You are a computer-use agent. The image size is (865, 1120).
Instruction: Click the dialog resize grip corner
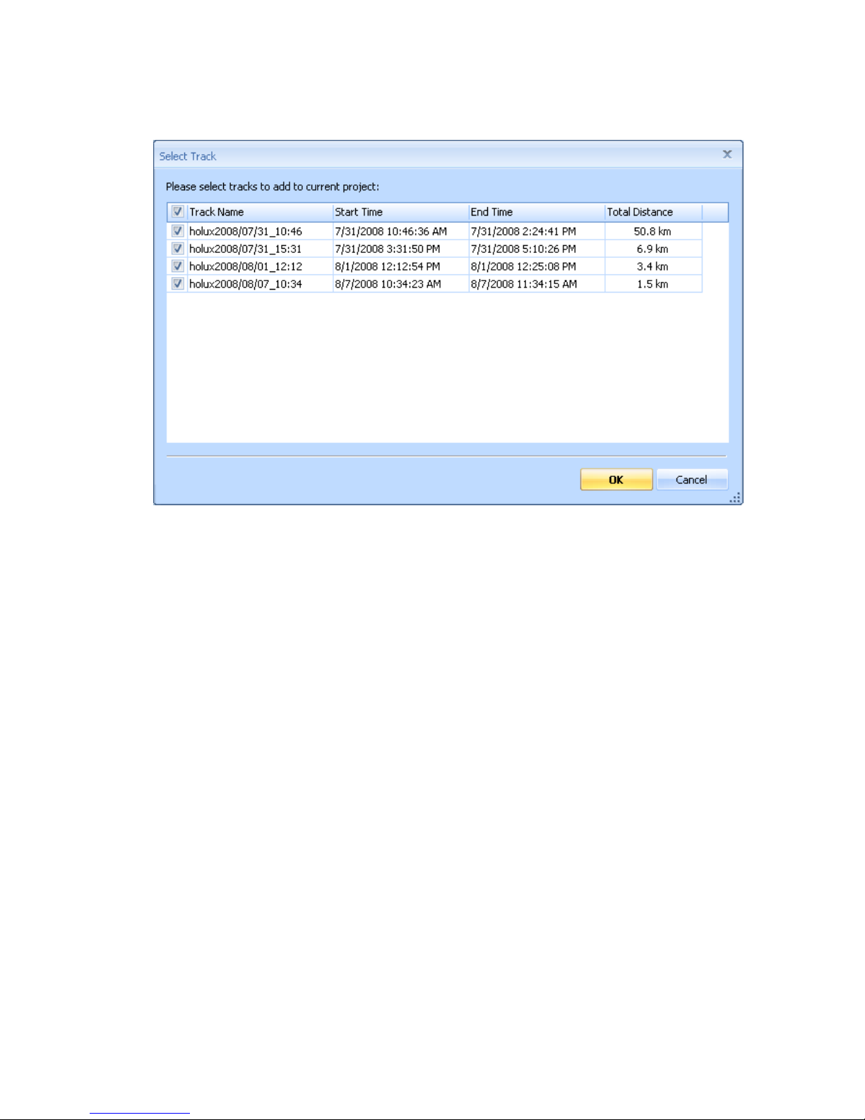736,498
